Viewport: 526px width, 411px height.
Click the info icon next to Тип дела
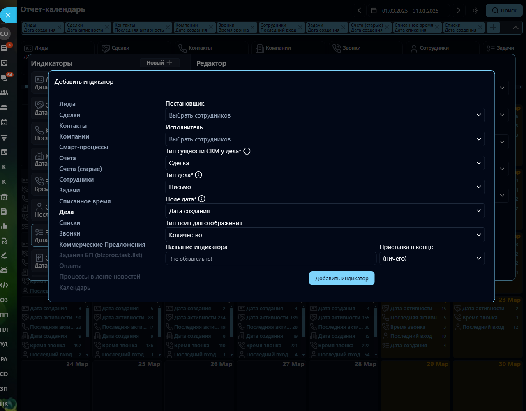point(198,175)
